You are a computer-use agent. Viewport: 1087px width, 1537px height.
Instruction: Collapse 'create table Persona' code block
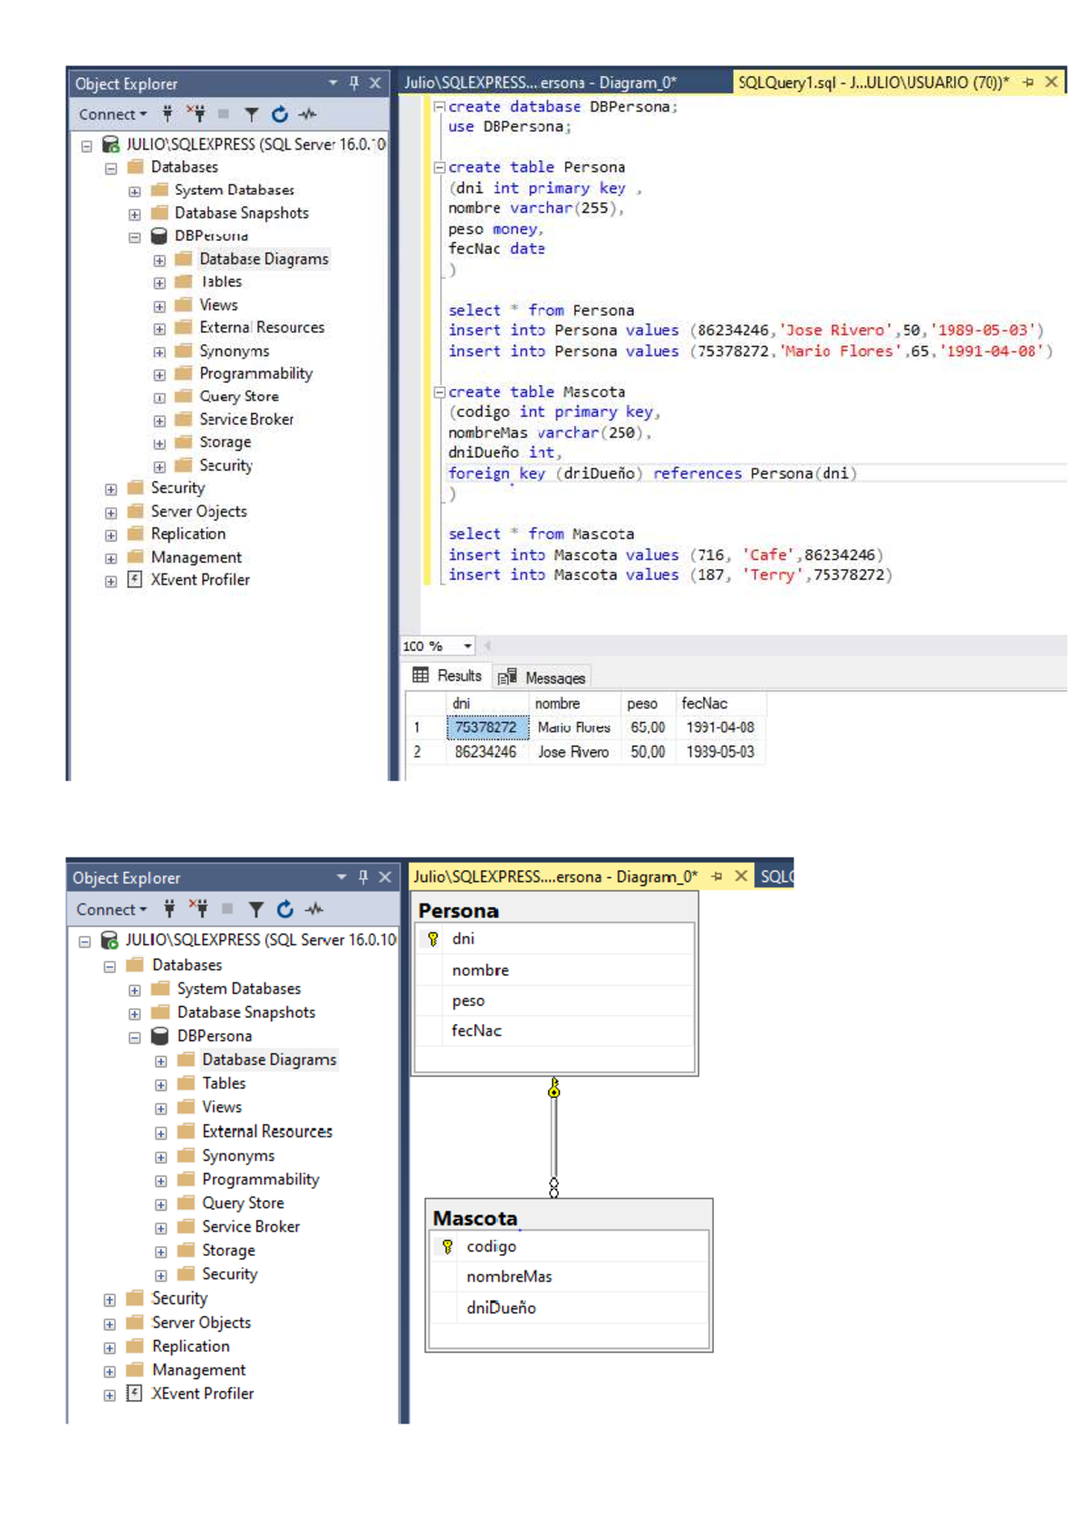coord(439,167)
